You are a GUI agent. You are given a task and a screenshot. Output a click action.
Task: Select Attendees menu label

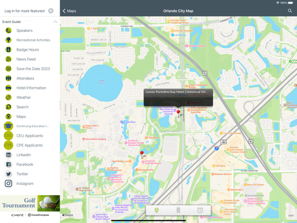tap(25, 78)
